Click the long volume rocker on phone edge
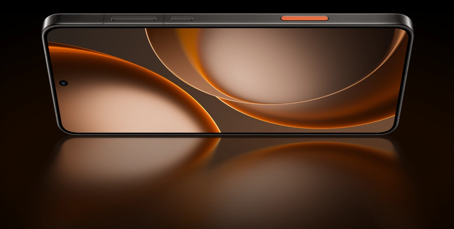This screenshot has height=229, width=454. tap(133, 18)
